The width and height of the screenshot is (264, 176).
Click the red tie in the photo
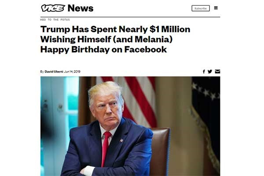106,150
